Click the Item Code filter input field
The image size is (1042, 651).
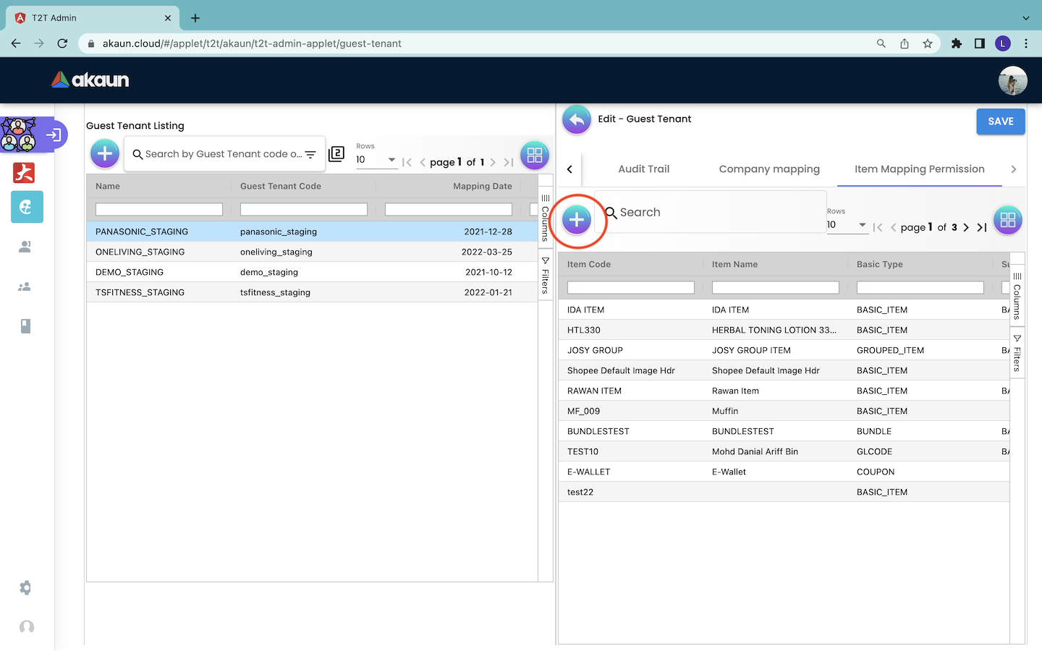630,288
